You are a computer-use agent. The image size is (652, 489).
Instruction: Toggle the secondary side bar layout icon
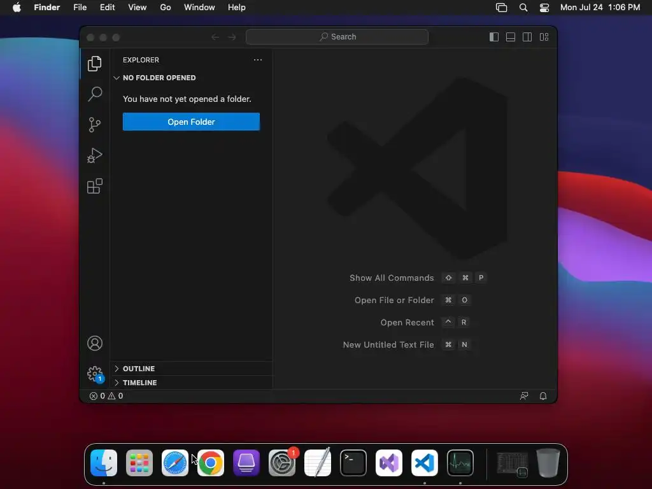tap(527, 37)
